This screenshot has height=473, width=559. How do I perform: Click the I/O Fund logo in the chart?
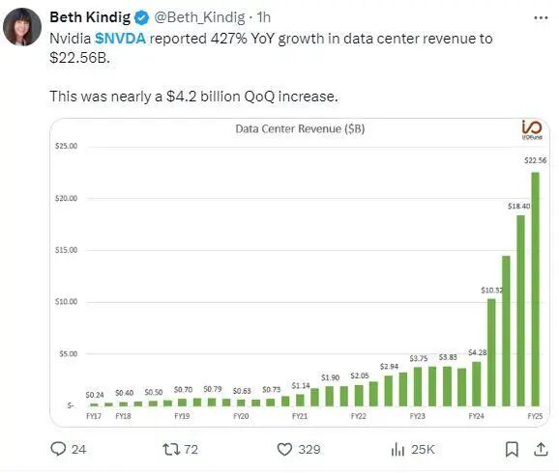point(532,130)
